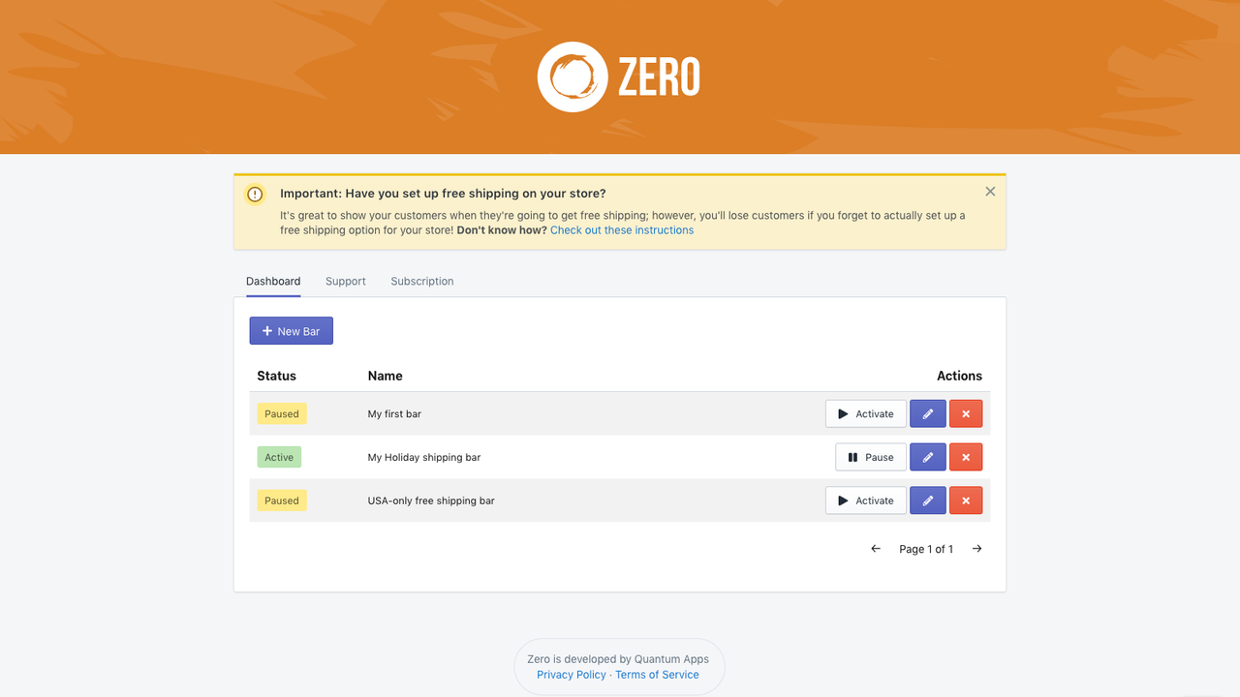Viewport: 1240px width, 697px height.
Task: Delete My Holiday shipping bar with the X icon
Action: click(965, 456)
